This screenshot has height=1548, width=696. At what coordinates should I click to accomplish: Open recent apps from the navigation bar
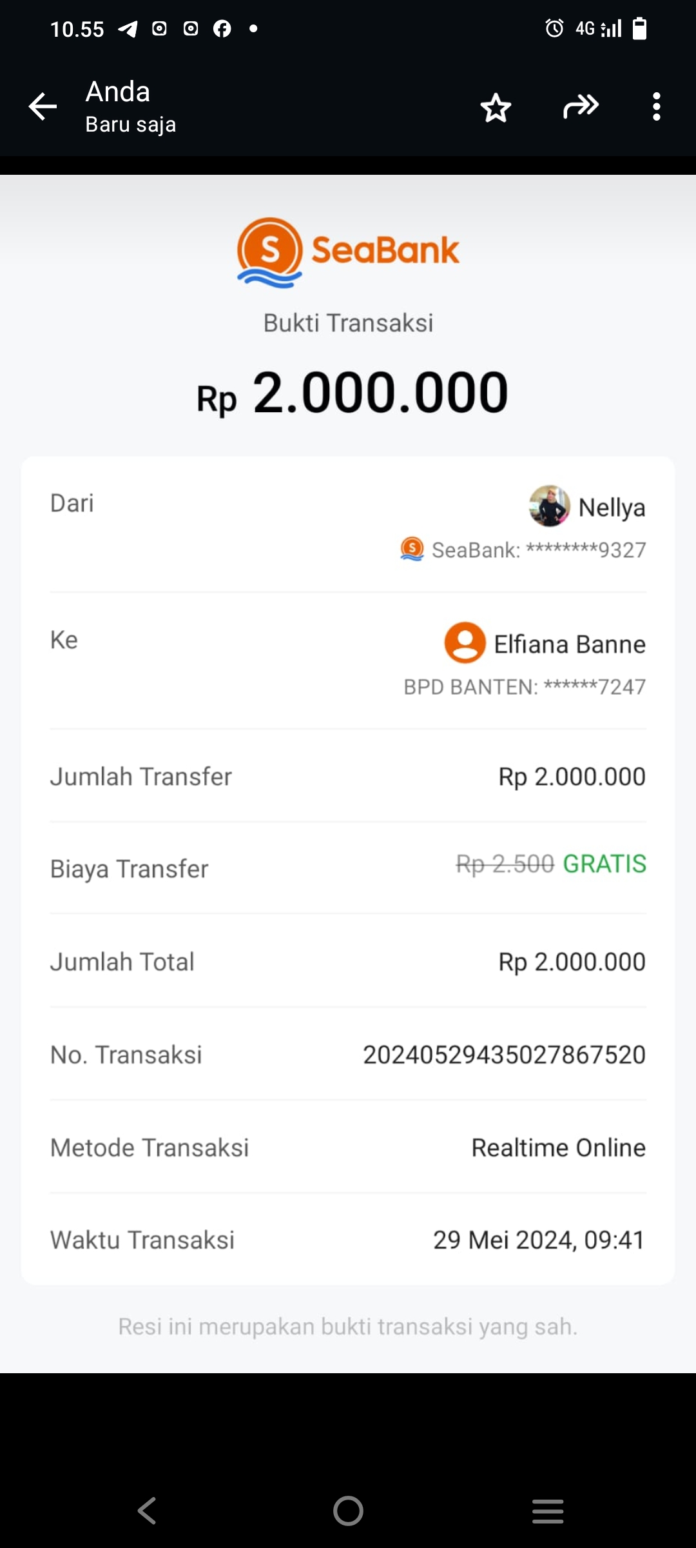(x=548, y=1511)
